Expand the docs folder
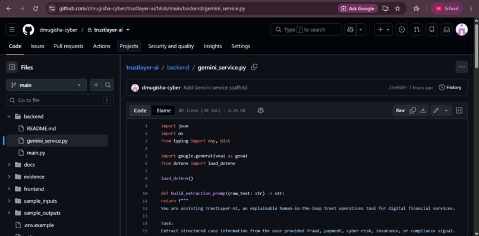The height and width of the screenshot is (236, 479). pyautogui.click(x=9, y=165)
